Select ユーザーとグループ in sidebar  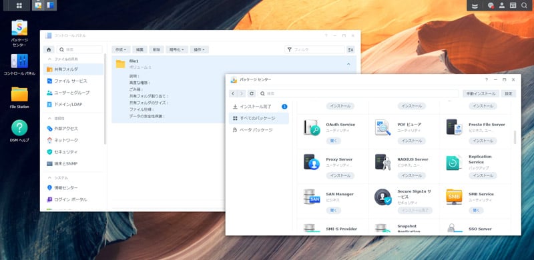tap(73, 93)
